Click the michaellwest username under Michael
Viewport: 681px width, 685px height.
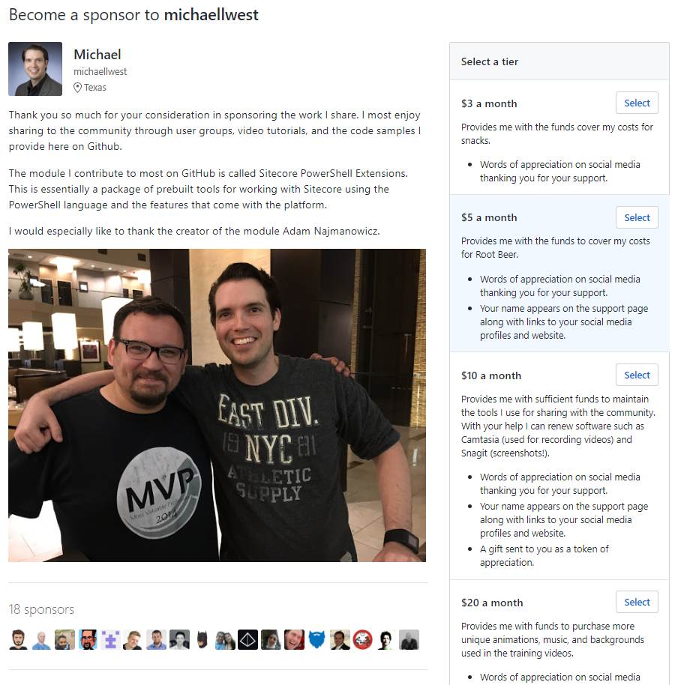coord(100,72)
